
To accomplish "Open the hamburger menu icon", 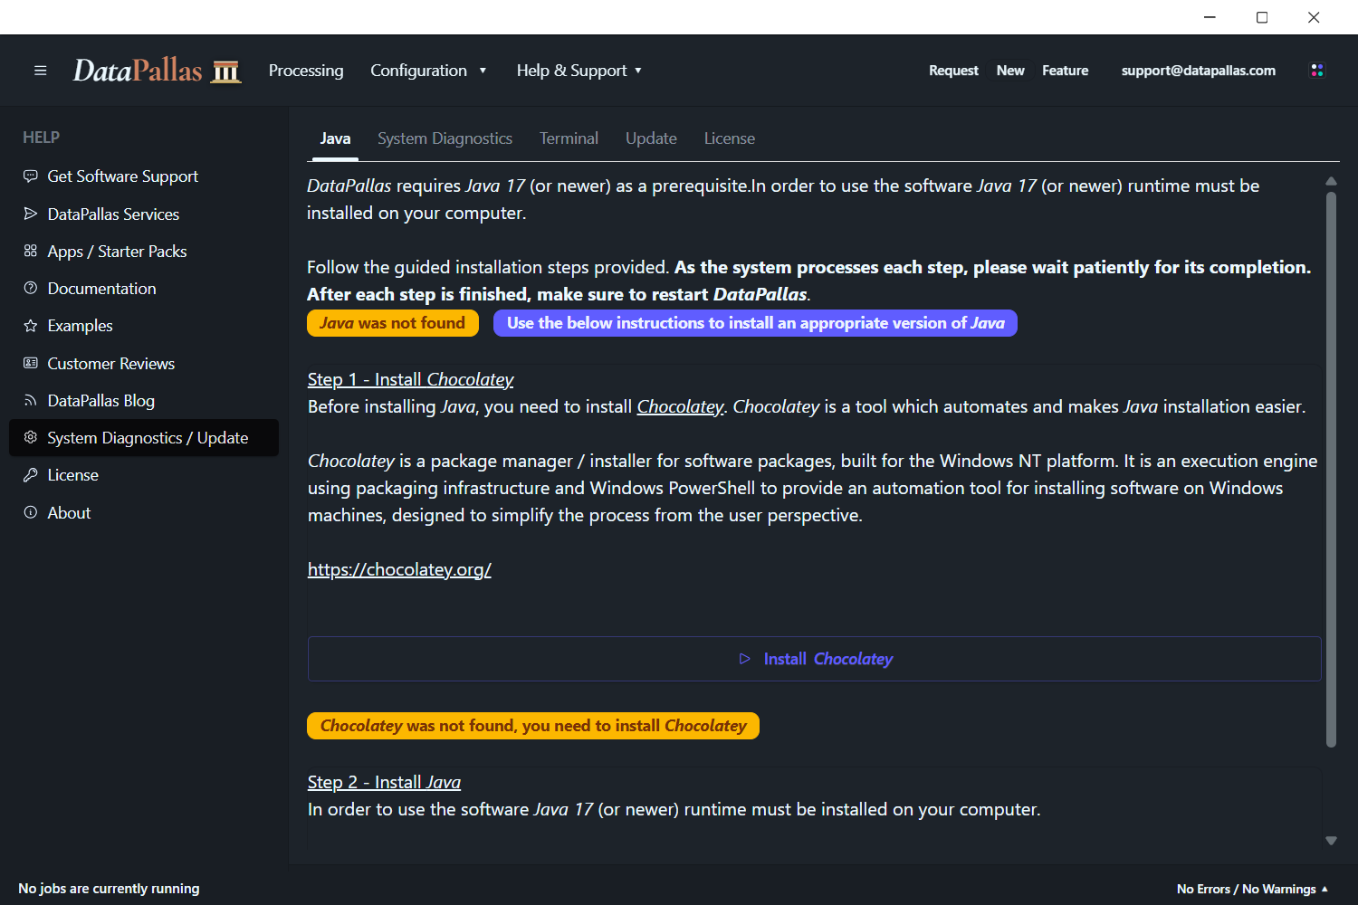I will 40,71.
